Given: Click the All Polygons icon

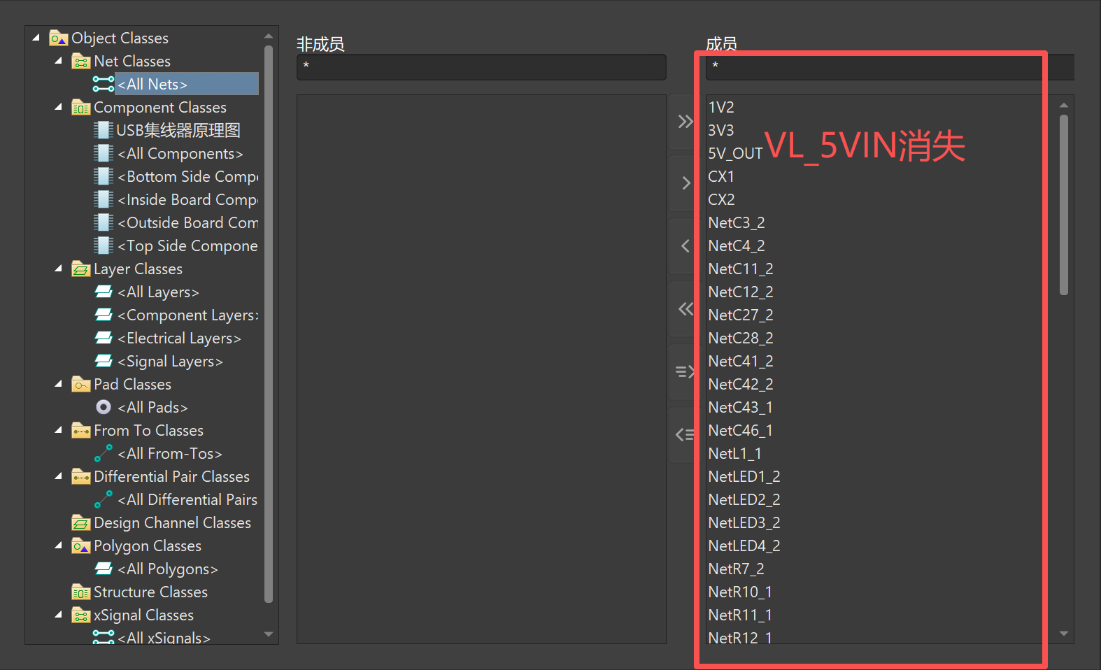Looking at the screenshot, I should (104, 569).
